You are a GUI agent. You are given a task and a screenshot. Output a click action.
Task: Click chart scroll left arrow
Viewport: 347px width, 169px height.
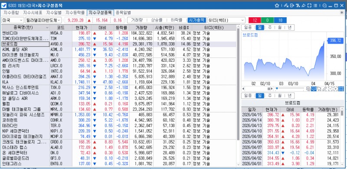pos(243,89)
